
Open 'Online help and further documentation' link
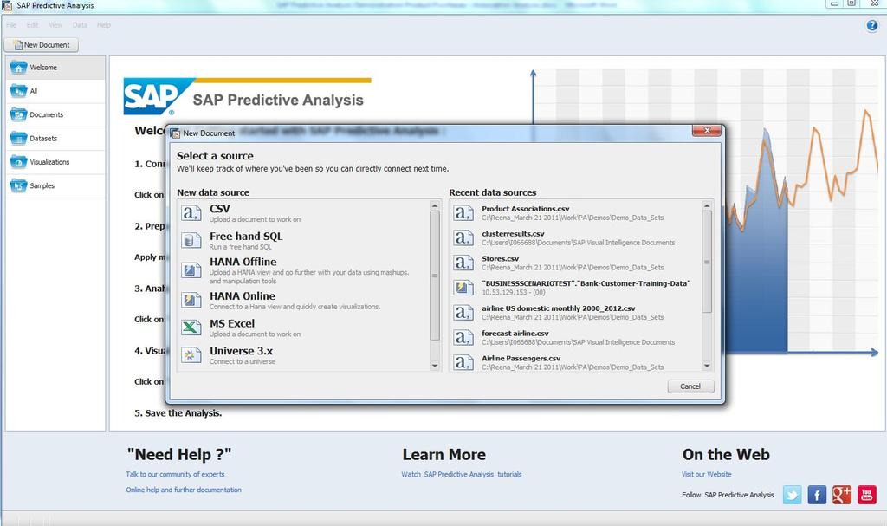pos(184,490)
